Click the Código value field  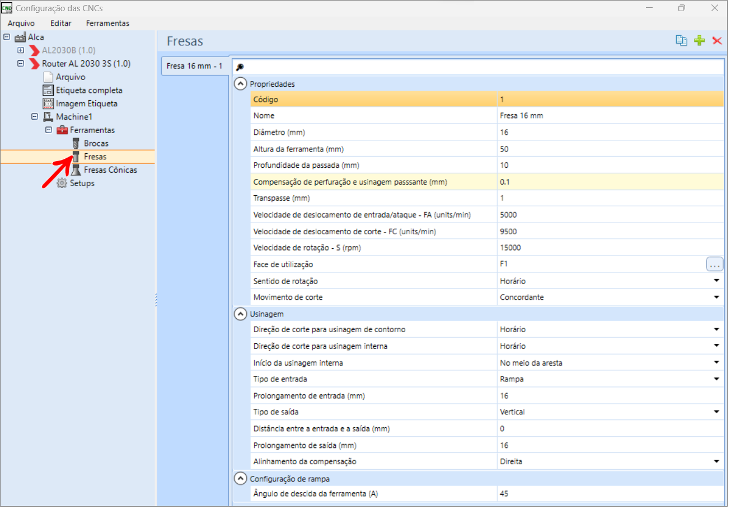[610, 100]
